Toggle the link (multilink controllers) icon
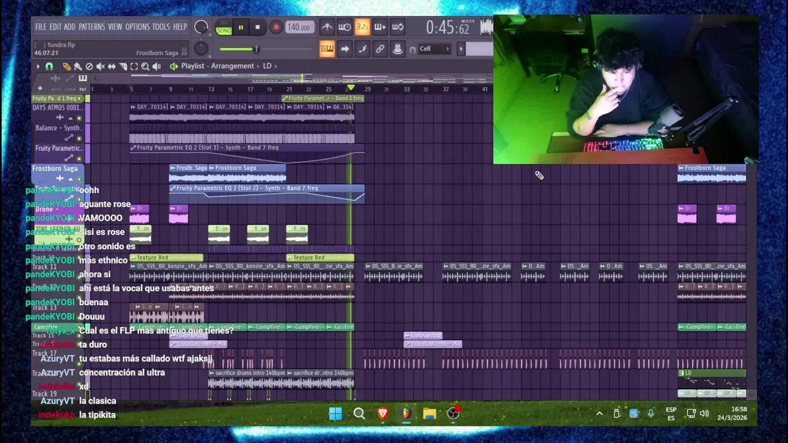Screen dimensions: 788x443 [x=380, y=49]
